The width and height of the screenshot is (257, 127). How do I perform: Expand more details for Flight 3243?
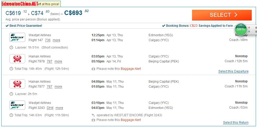tap(59, 108)
